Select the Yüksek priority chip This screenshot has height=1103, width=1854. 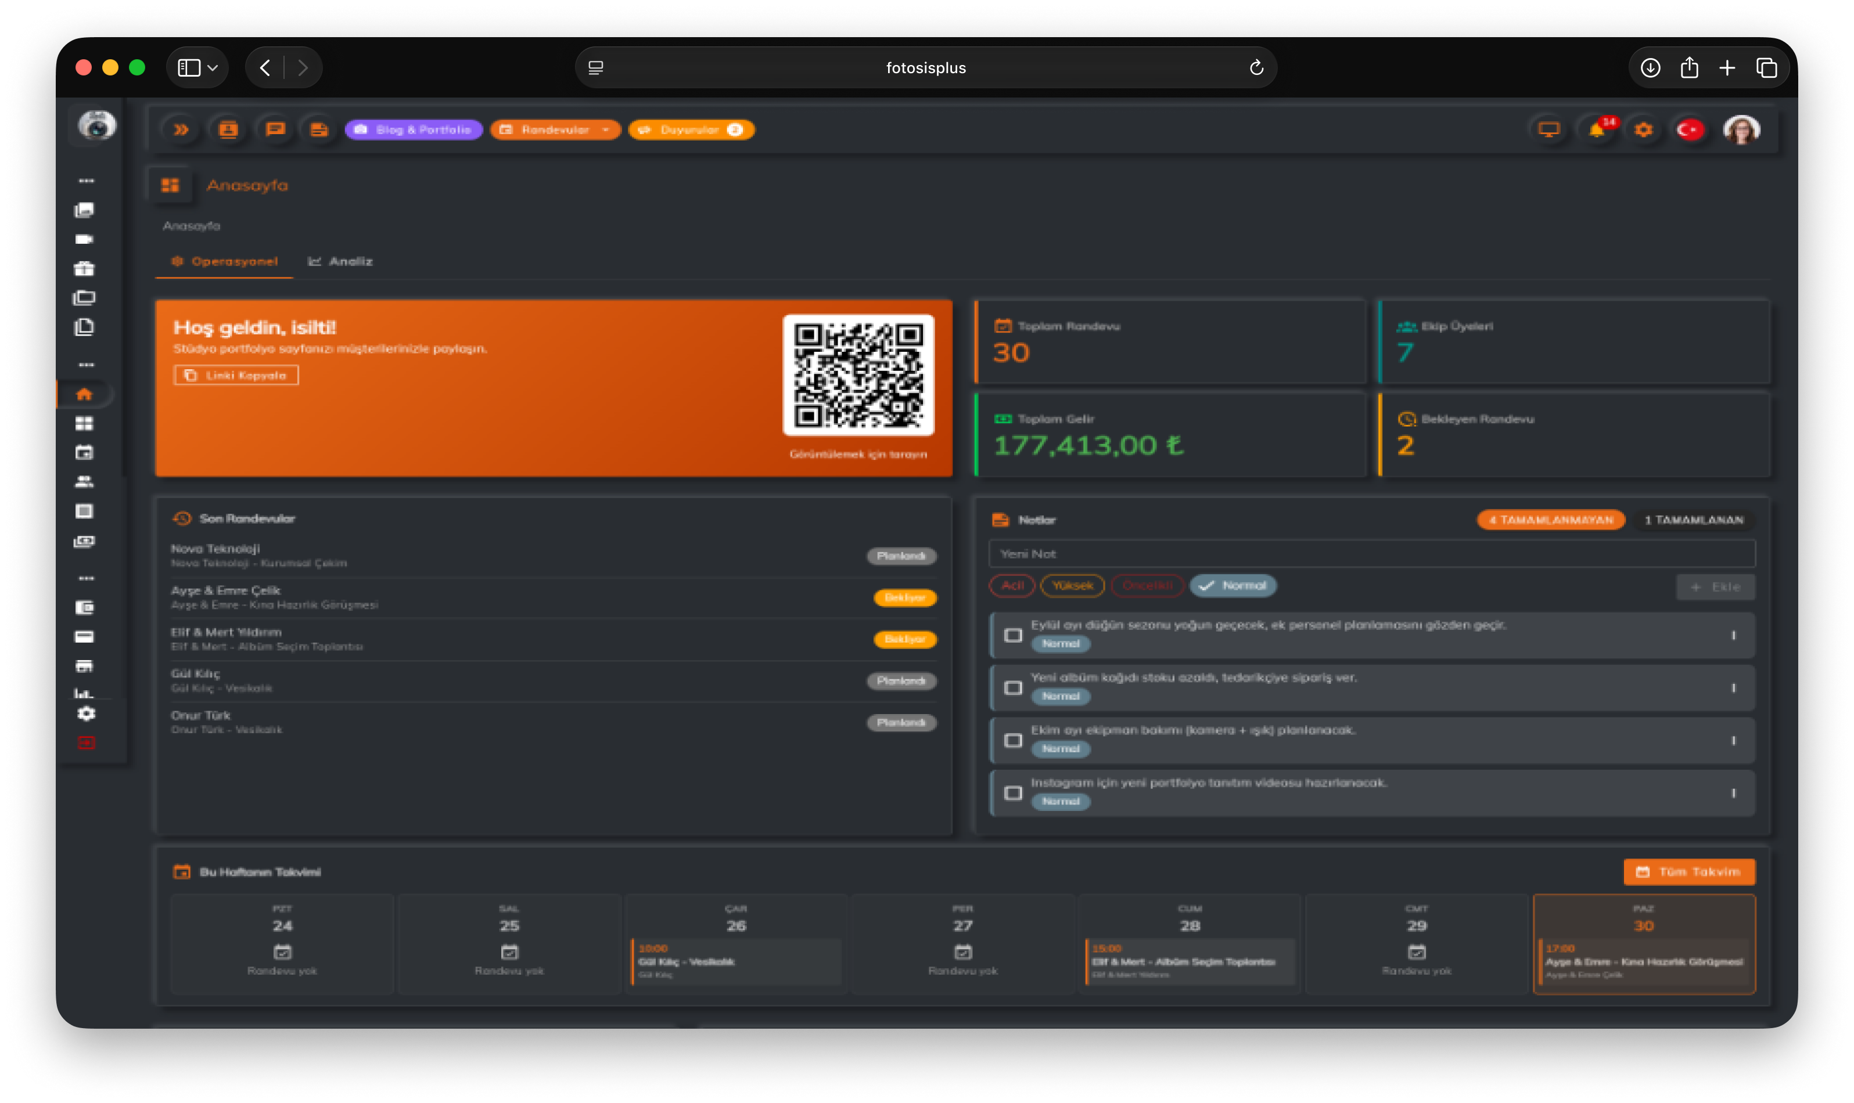point(1072,586)
